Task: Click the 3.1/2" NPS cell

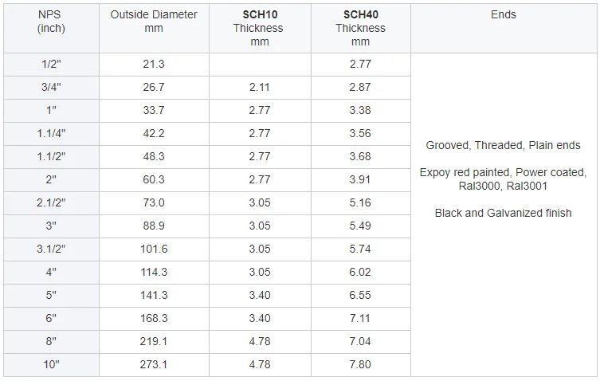Action: tap(51, 249)
